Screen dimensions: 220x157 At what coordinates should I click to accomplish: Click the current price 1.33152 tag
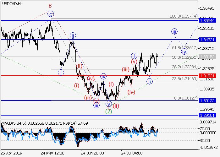point(208,57)
